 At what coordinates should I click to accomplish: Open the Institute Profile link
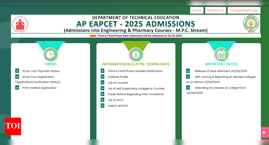(118, 77)
